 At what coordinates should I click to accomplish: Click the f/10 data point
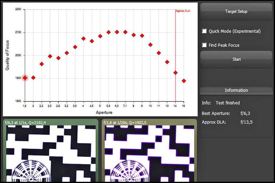[150, 45]
